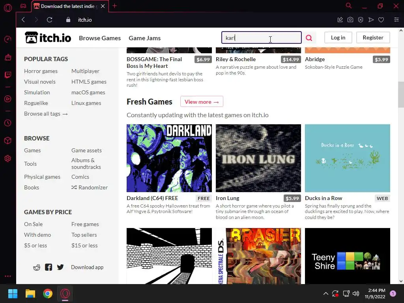The image size is (404, 303).
Task: Show hidden system tray icons
Action: pos(325,294)
